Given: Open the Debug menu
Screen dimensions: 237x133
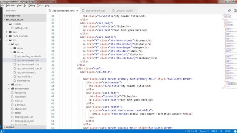Looking at the screenshot, I should [x=32, y=6].
